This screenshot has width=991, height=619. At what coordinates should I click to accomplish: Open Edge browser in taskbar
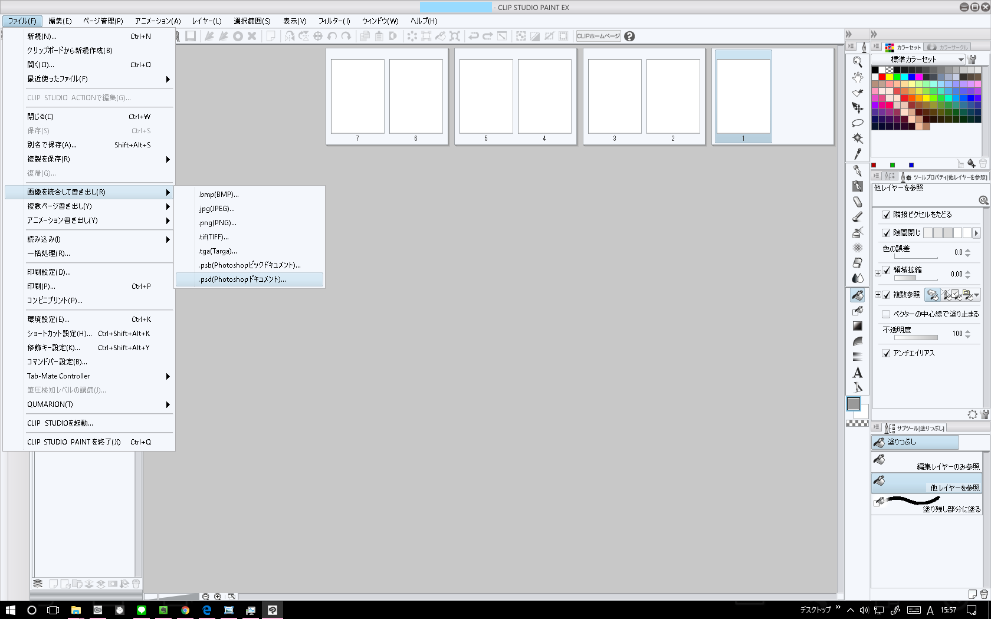pyautogui.click(x=207, y=610)
